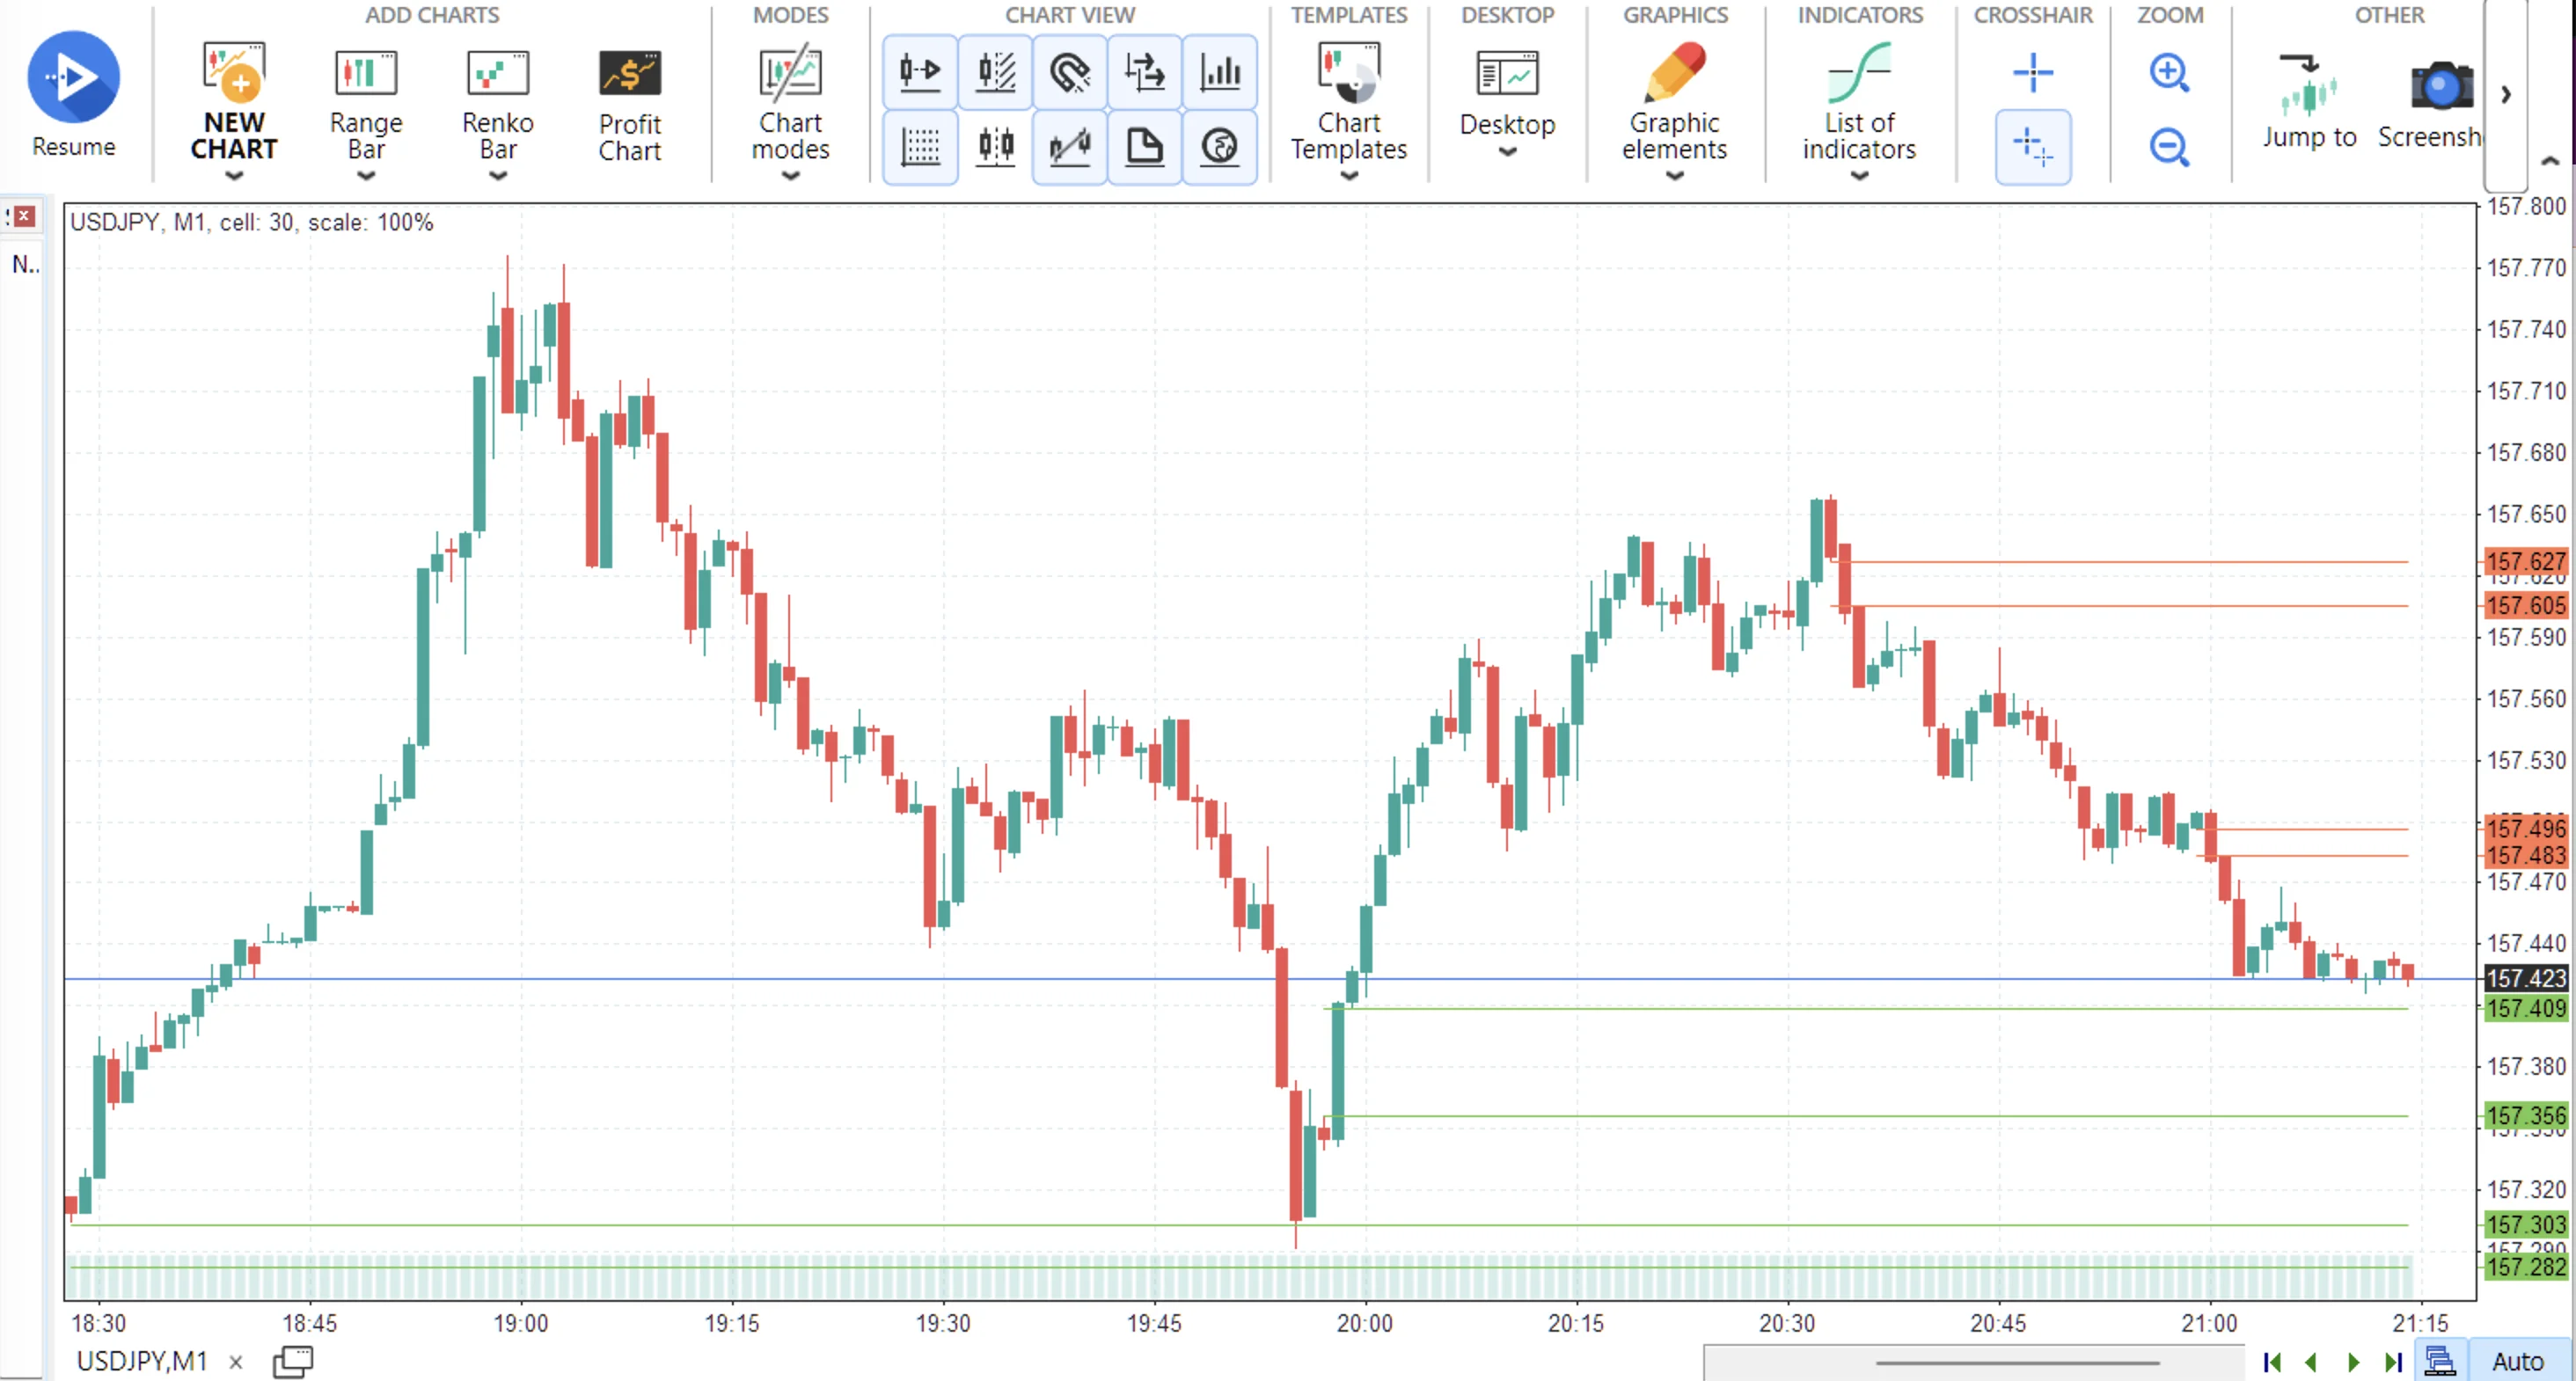
Task: Toggle the volume bars display
Action: [x=1220, y=72]
